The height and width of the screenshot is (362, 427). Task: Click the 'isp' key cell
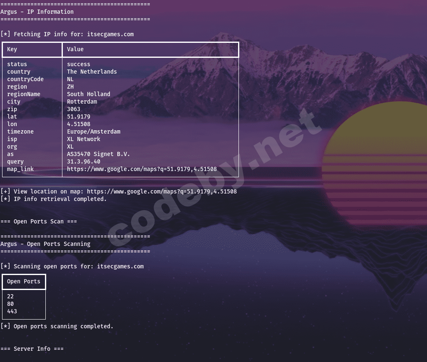[x=12, y=139]
